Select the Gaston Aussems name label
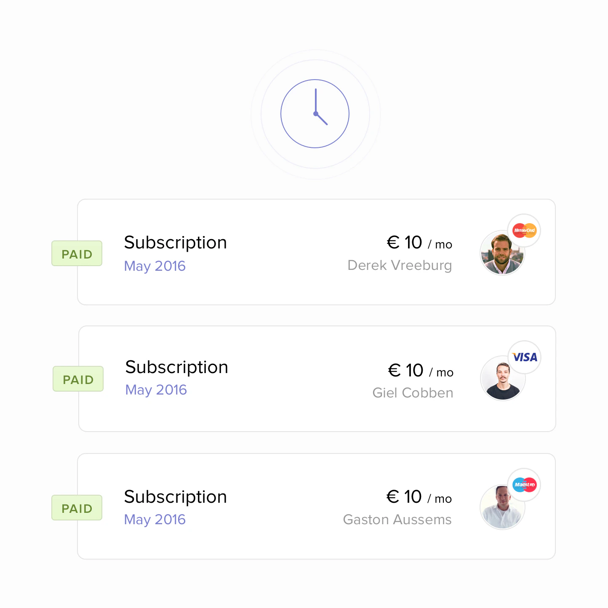This screenshot has height=608, width=608. coord(397,520)
